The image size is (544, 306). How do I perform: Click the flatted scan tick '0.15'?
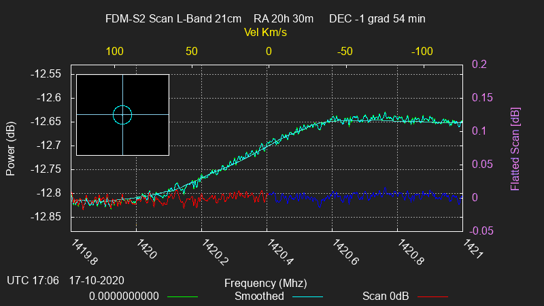point(482,97)
